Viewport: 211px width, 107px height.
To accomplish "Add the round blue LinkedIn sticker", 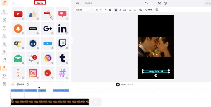I will (33, 43).
